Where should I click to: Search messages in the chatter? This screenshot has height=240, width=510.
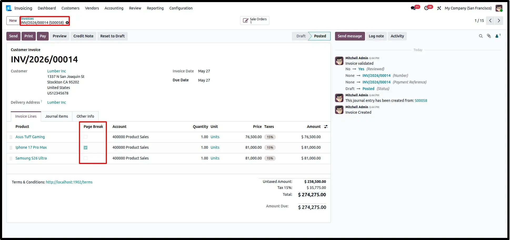481,36
